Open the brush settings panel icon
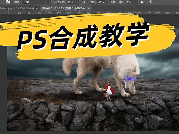This screenshot has width=179, height=134. click(x=8, y=2)
